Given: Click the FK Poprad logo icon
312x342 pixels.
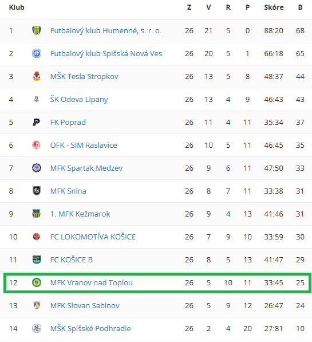Looking at the screenshot, I should click(37, 122).
